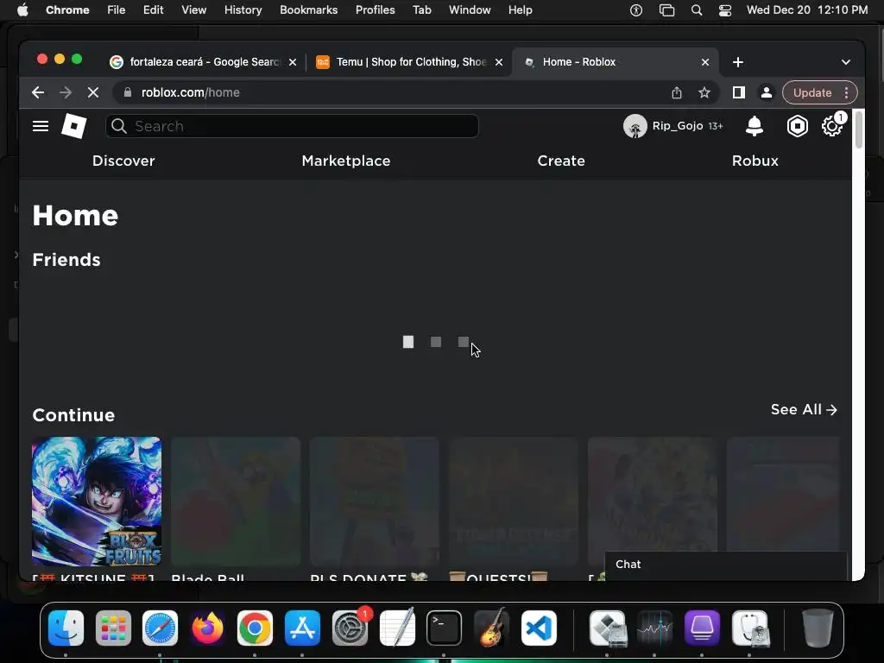The width and height of the screenshot is (884, 663).
Task: Stop loading the page with the X button
Action: click(93, 92)
